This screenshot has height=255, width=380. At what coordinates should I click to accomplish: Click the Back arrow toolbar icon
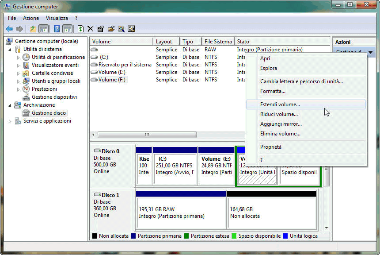(x=9, y=29)
